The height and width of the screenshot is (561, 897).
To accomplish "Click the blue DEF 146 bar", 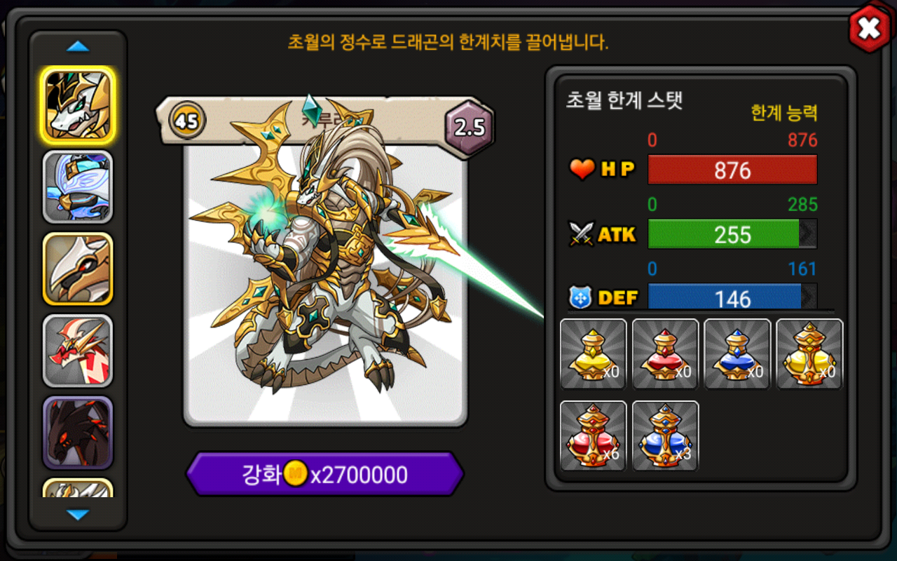I will (732, 297).
